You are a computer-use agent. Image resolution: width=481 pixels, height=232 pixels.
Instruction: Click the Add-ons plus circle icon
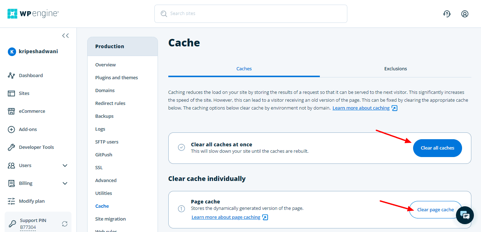pyautogui.click(x=11, y=129)
